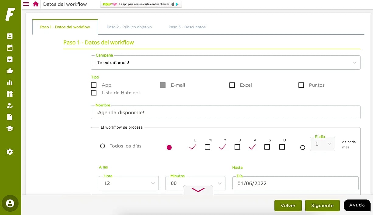Open the bar chart reports icon

(x=10, y=82)
